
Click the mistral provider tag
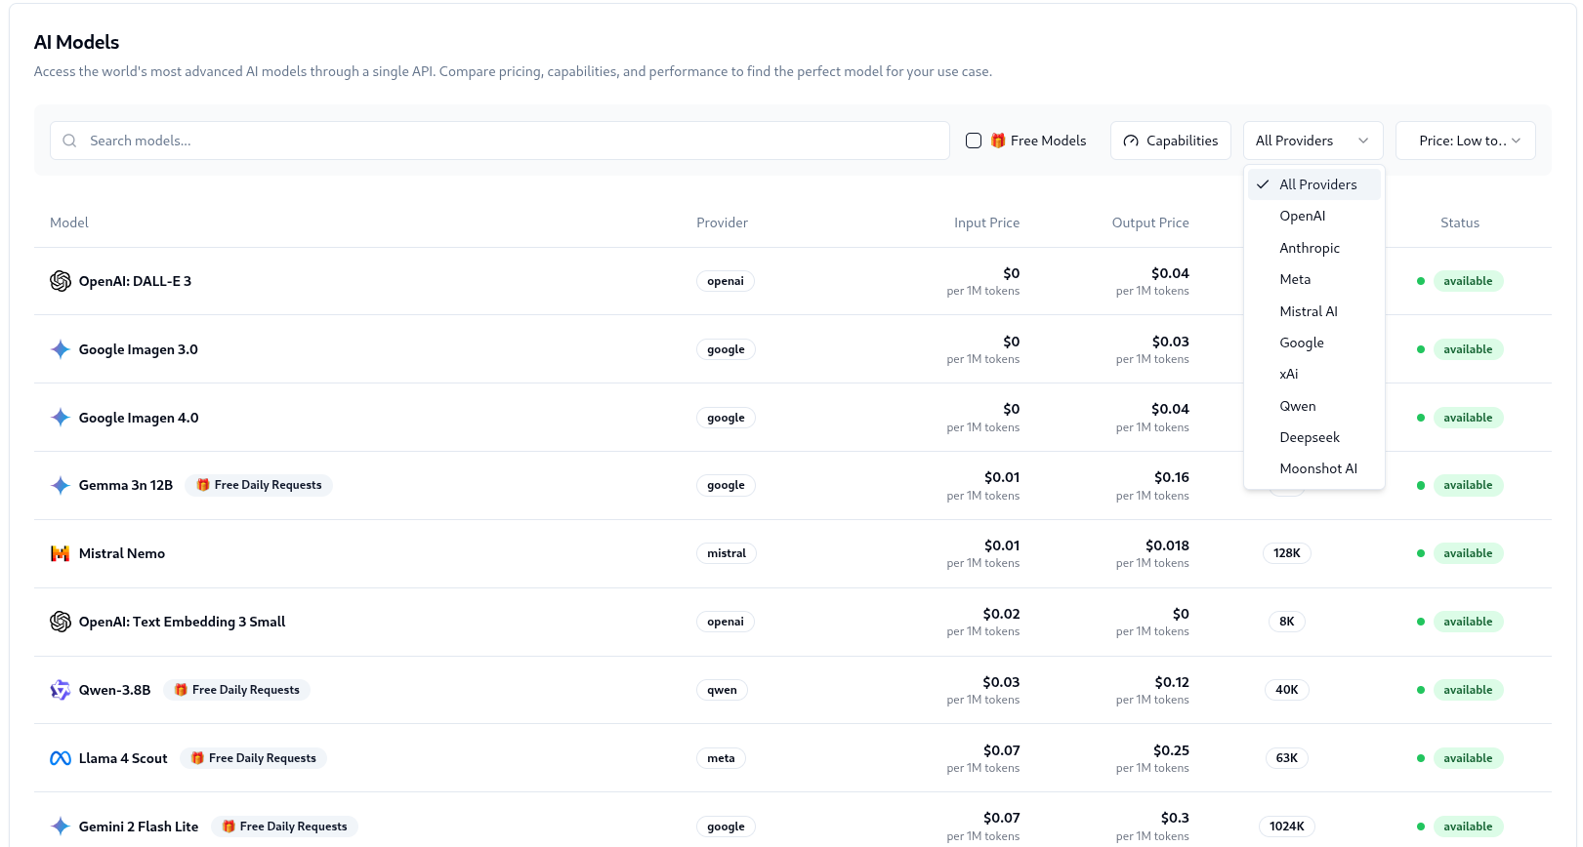(x=727, y=553)
